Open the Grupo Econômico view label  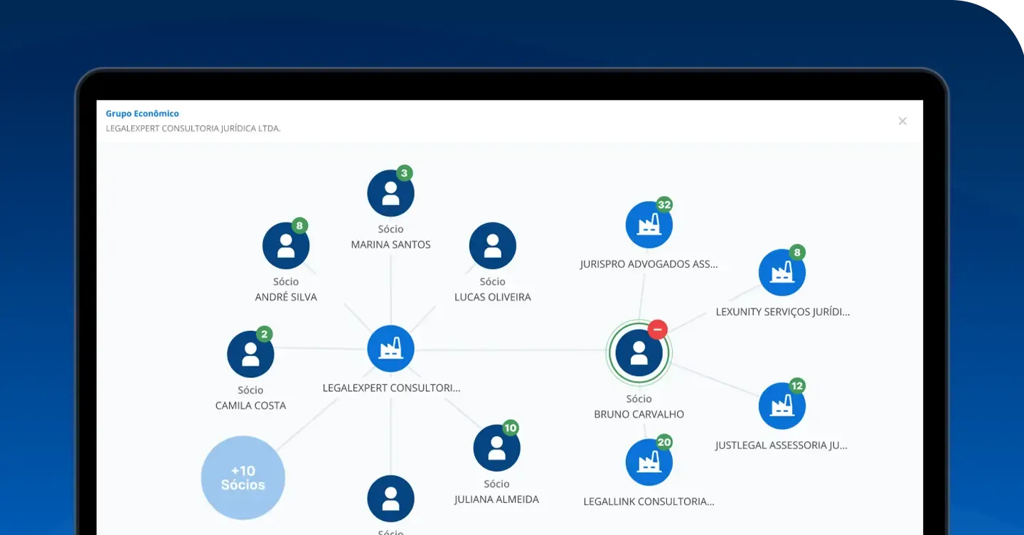142,113
